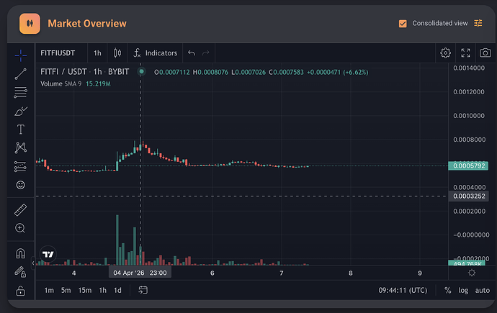Screen dimensions: 497x313
Task: Click the 0.0010000 price axis label
Action: click(469, 116)
